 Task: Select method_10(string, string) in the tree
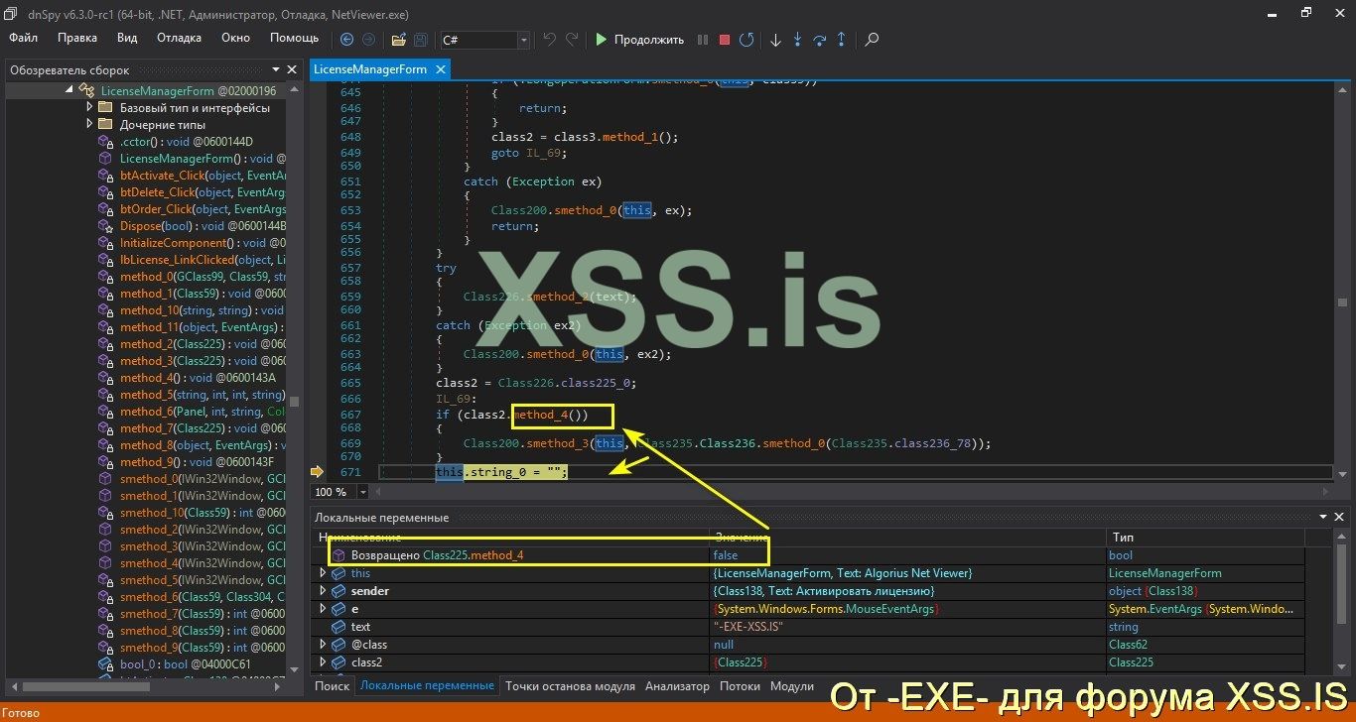203,309
